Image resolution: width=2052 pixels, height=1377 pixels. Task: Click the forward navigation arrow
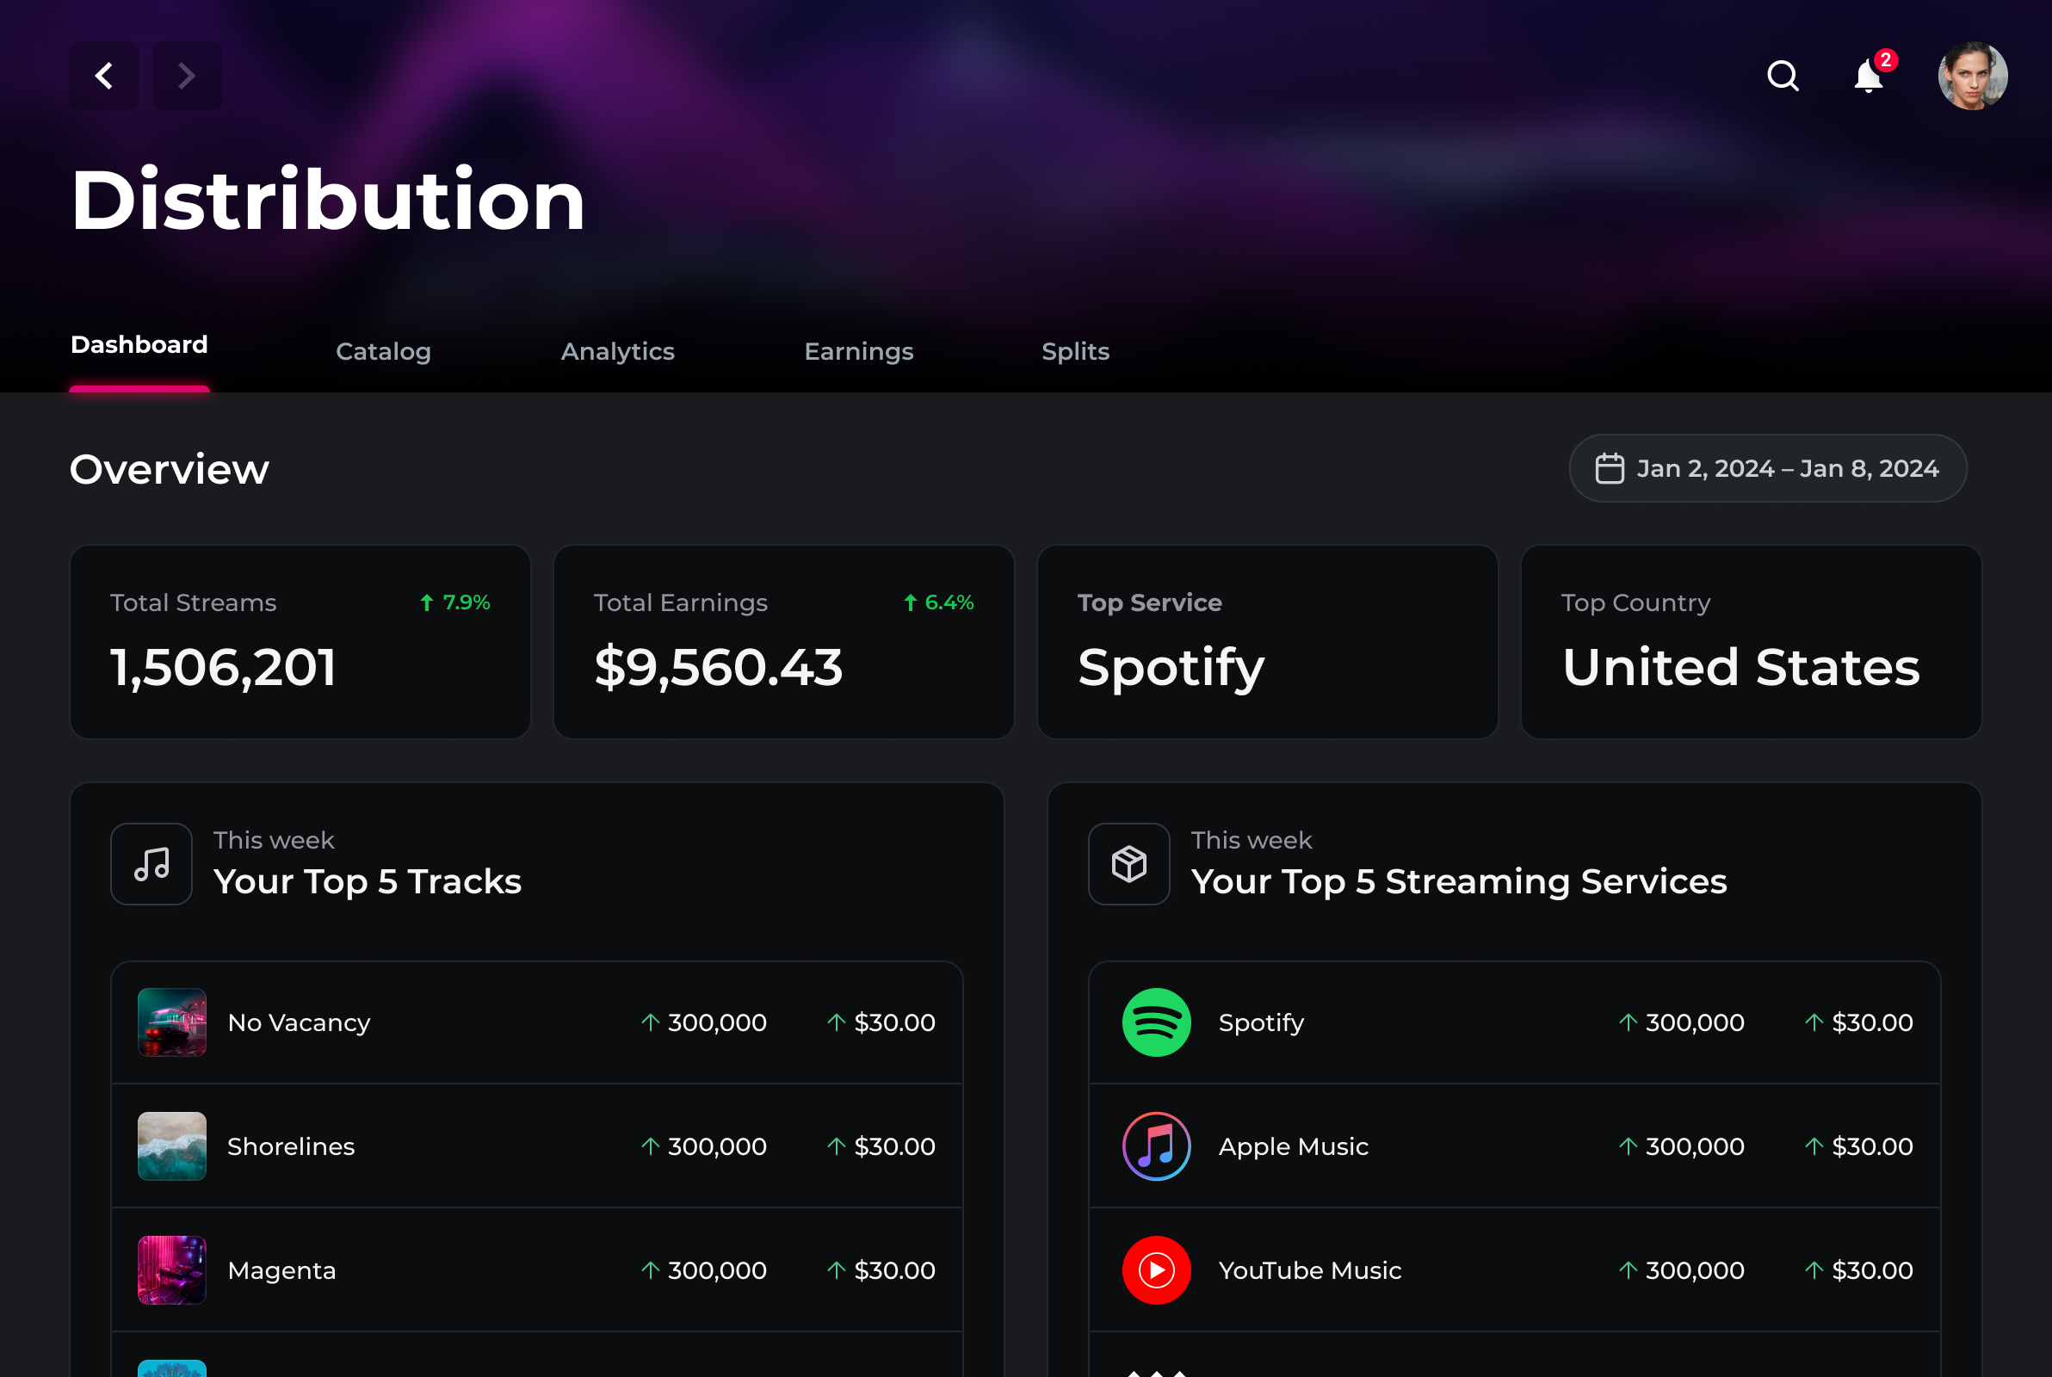pyautogui.click(x=186, y=76)
